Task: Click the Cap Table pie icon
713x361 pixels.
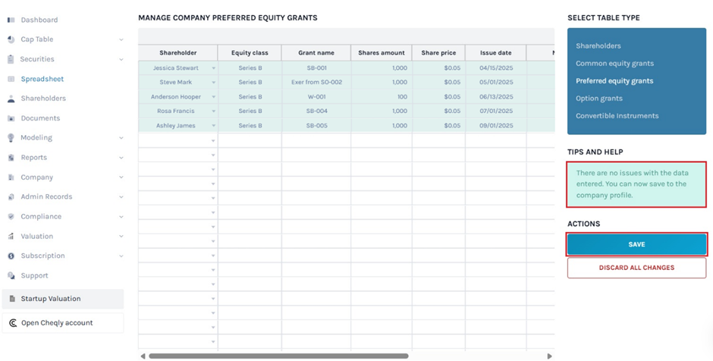Action: 11,39
